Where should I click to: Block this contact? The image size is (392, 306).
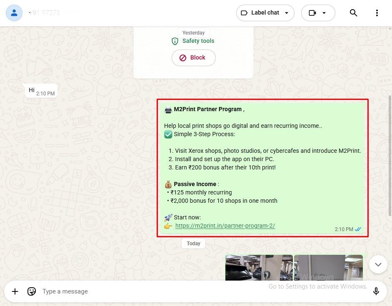pos(193,57)
